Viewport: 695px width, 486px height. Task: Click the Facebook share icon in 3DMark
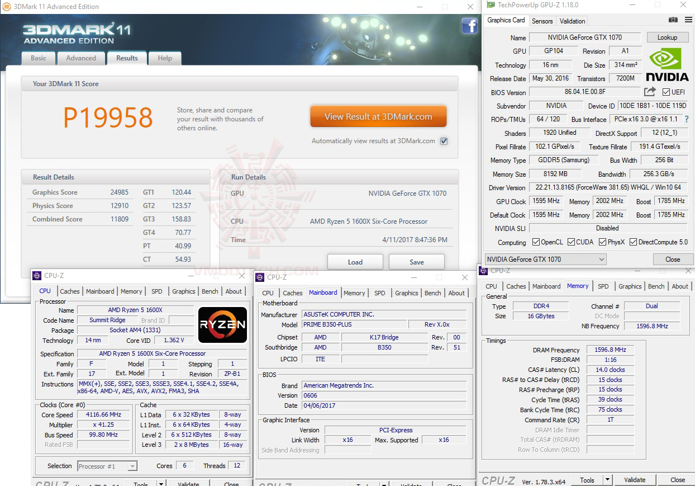coord(470,26)
